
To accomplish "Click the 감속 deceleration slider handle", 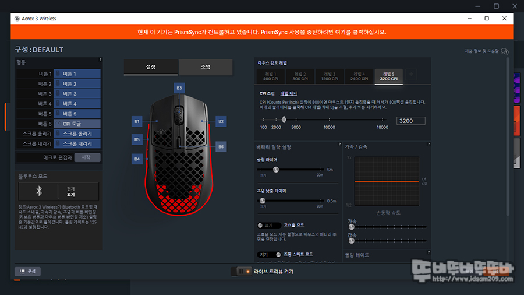I will (x=351, y=240).
